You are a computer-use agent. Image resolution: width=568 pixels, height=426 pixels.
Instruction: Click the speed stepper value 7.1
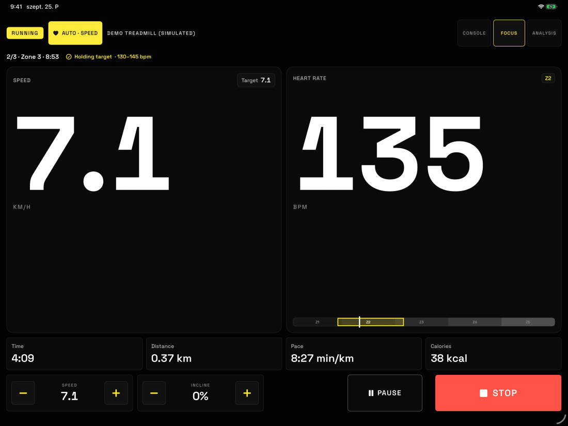[x=69, y=396]
